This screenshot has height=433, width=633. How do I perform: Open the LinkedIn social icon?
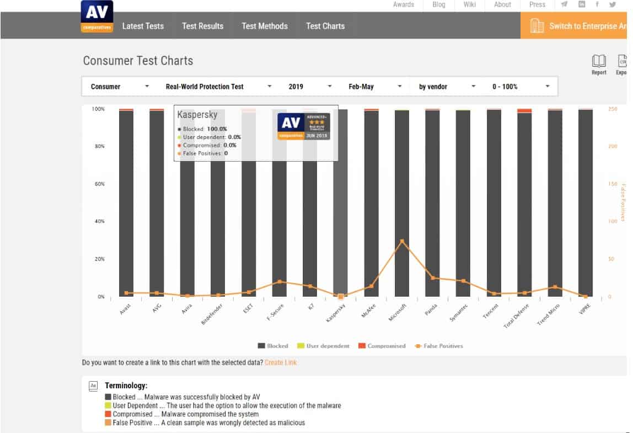[x=582, y=4]
